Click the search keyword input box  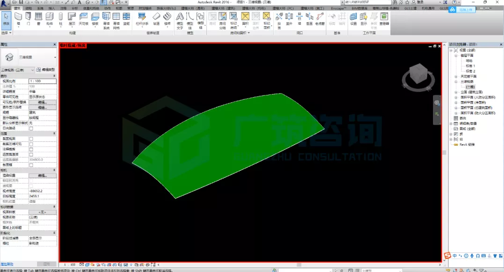tap(367, 2)
